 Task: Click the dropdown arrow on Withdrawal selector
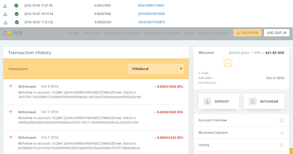click(x=181, y=68)
